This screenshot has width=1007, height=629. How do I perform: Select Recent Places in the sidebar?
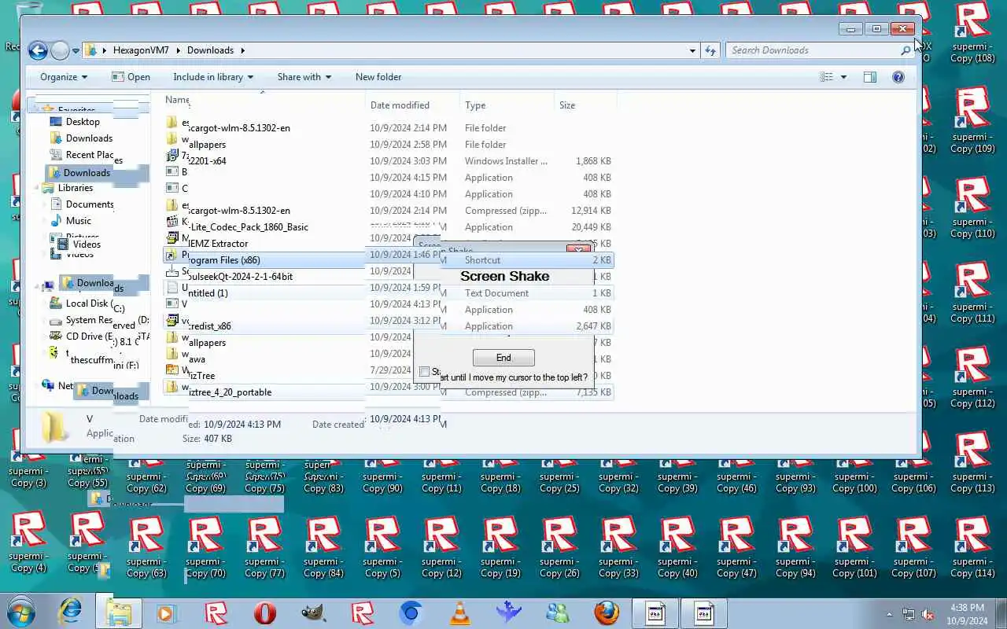click(90, 155)
